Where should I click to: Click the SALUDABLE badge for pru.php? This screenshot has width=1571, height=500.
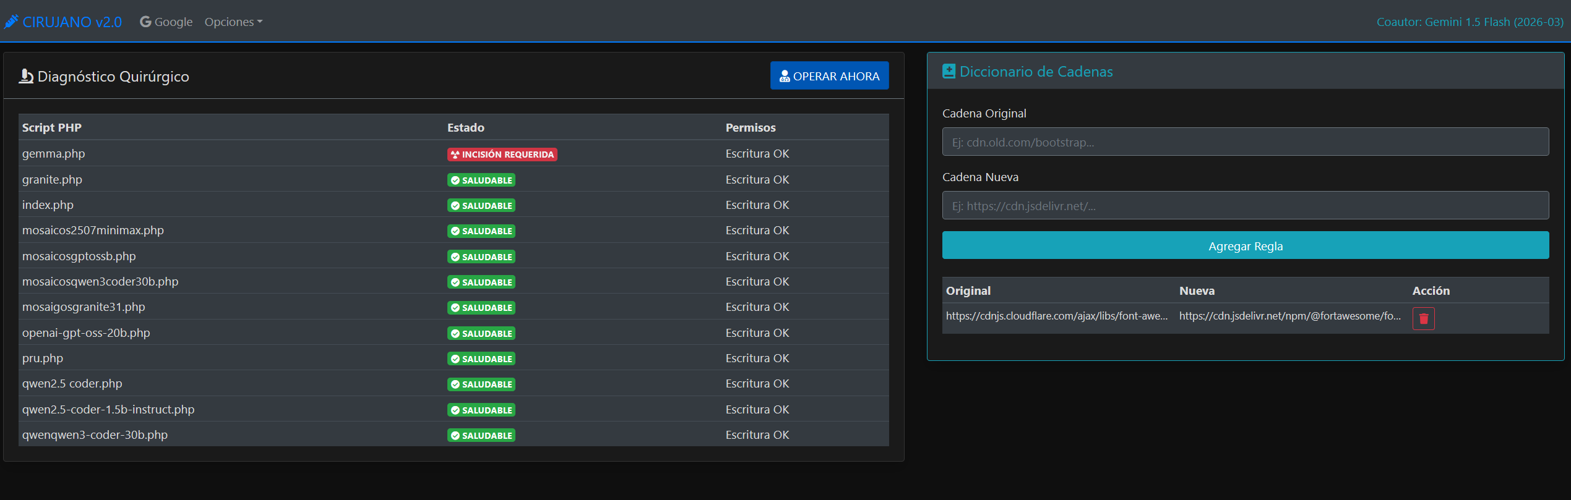(481, 358)
